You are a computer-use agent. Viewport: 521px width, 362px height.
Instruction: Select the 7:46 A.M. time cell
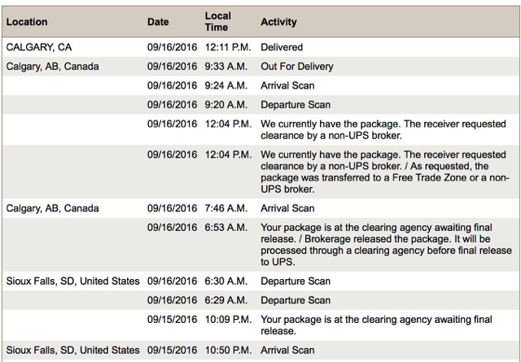click(226, 209)
